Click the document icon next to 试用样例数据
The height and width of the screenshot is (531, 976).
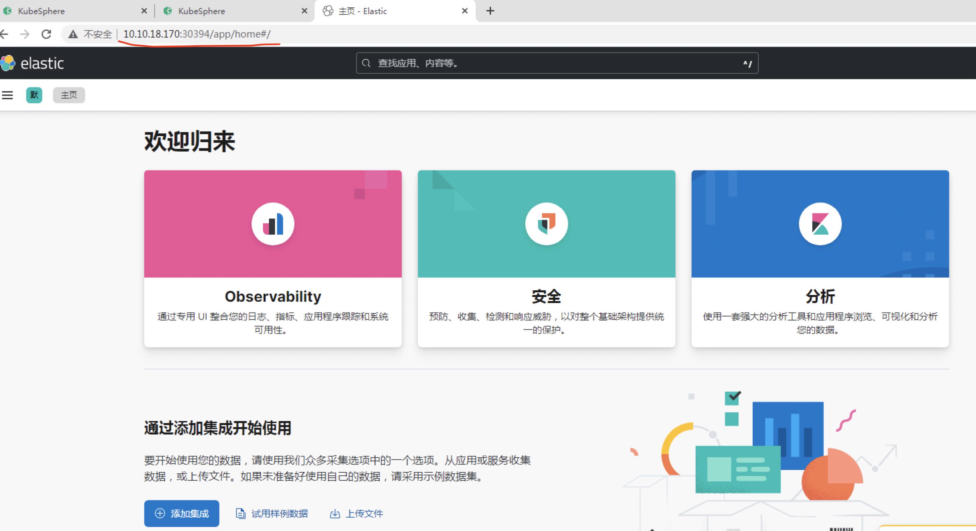240,514
